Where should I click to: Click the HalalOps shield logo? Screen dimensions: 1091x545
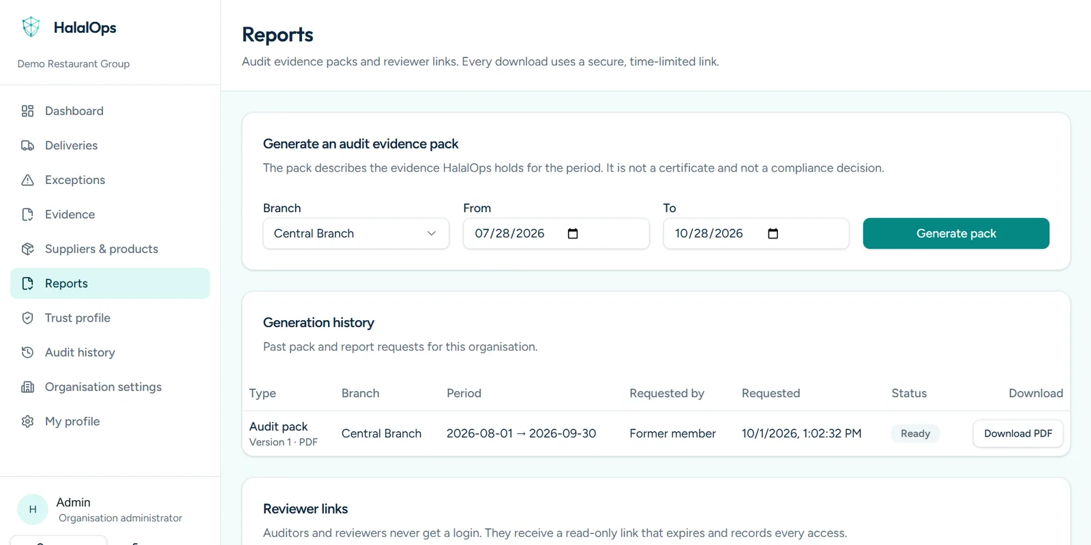(31, 27)
